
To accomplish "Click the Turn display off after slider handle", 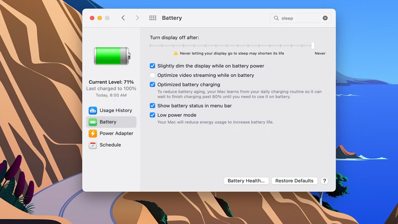I will tap(313, 46).
